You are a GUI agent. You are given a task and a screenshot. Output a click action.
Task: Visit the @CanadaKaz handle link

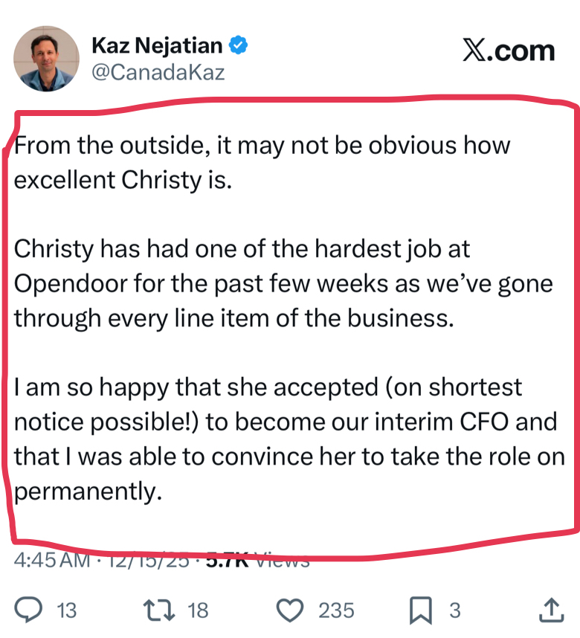(158, 72)
